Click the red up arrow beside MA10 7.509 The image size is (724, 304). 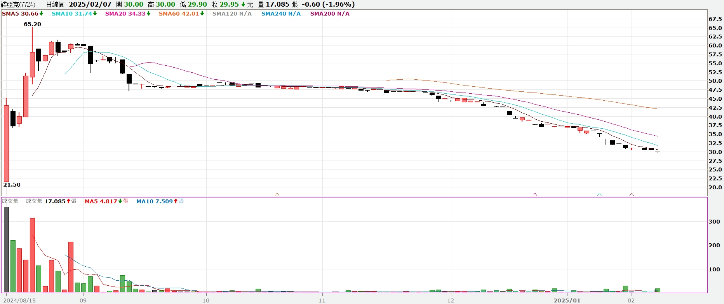click(176, 201)
